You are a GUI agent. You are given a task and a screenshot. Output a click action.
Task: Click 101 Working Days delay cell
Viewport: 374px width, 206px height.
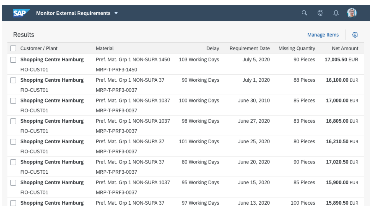(x=199, y=141)
